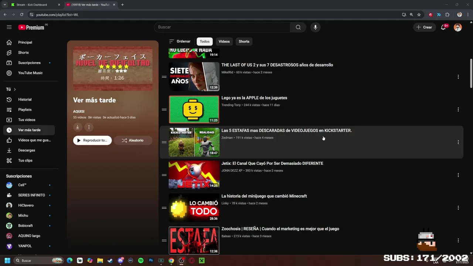The image size is (473, 266).
Task: Open the notifications bell
Action: [443, 27]
